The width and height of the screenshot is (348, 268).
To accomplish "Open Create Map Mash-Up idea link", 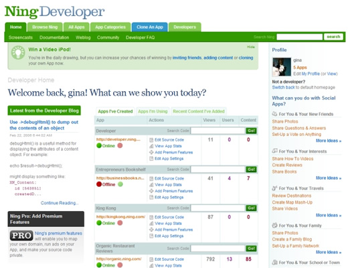I will click(292, 202).
